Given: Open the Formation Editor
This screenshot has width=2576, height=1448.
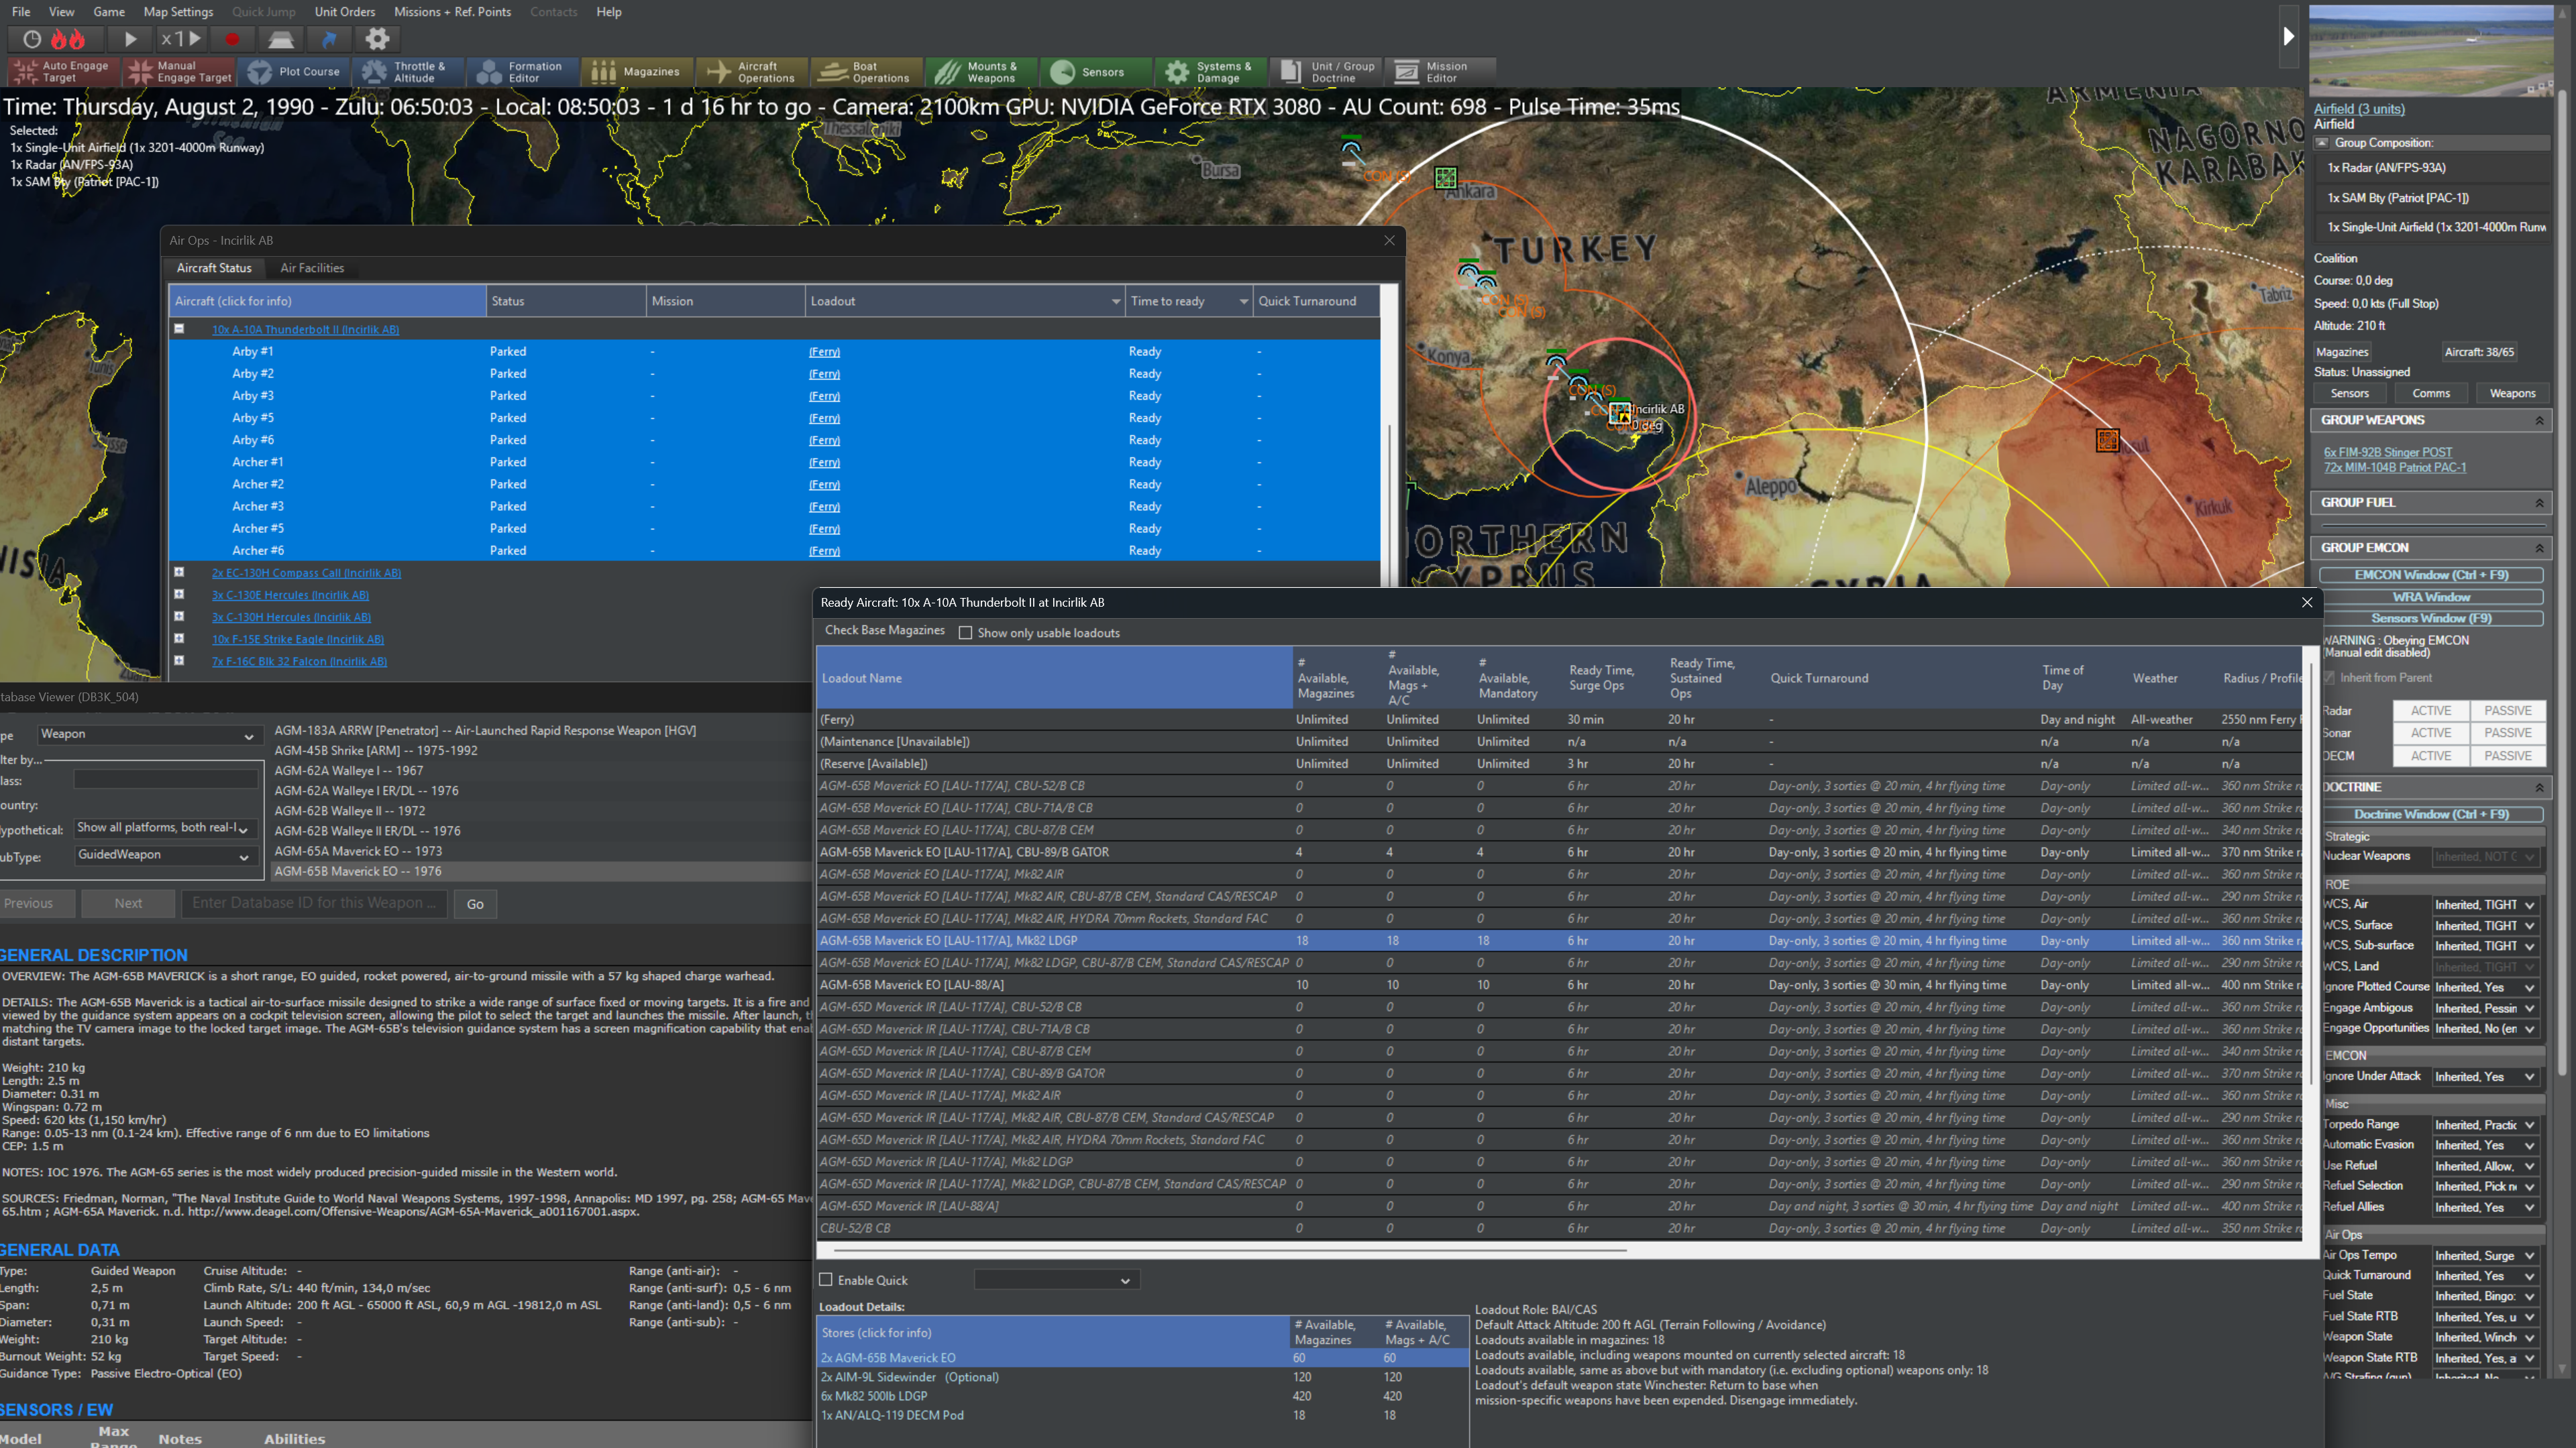Looking at the screenshot, I should tap(521, 72).
